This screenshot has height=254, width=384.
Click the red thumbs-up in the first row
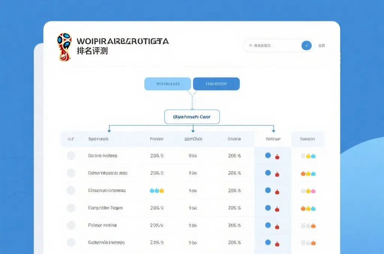coord(277,157)
